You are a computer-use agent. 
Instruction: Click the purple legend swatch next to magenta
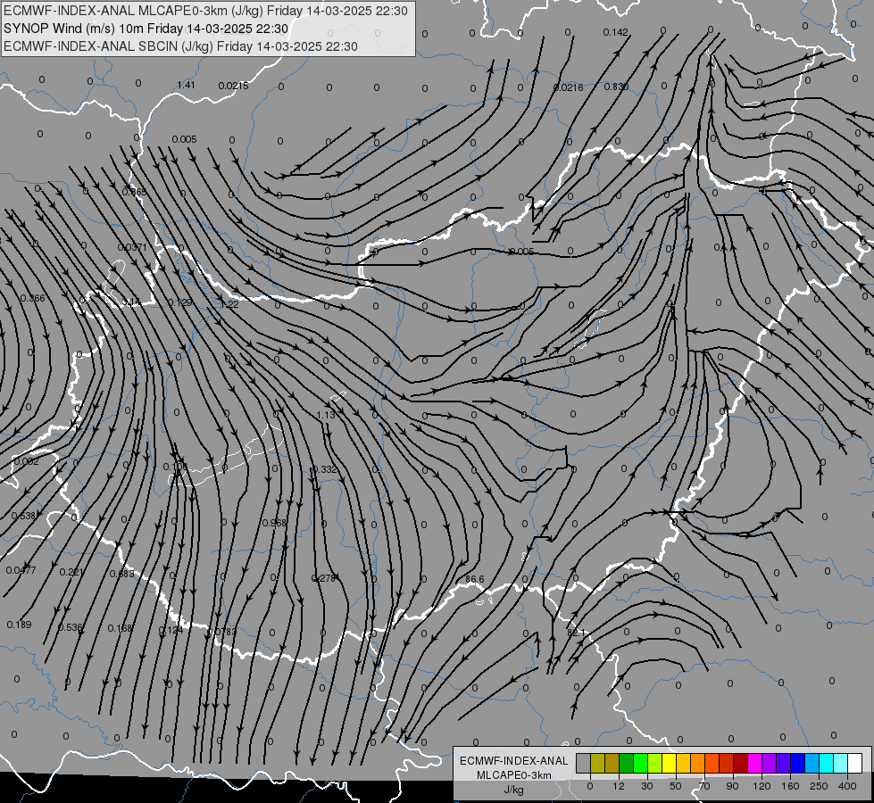770,763
